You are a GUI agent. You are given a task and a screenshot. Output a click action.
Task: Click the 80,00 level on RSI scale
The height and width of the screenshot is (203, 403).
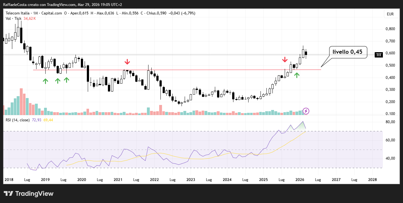point(390,122)
